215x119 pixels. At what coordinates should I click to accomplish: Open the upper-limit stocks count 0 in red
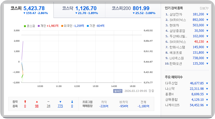25,106
